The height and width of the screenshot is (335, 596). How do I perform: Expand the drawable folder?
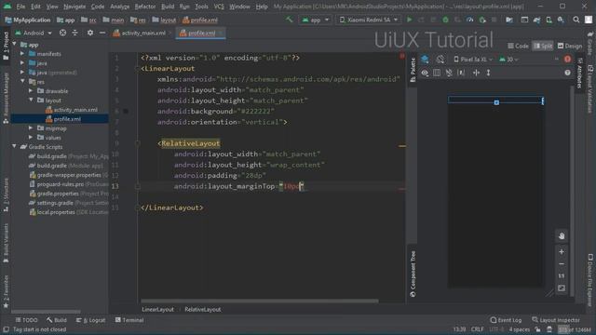click(x=31, y=91)
